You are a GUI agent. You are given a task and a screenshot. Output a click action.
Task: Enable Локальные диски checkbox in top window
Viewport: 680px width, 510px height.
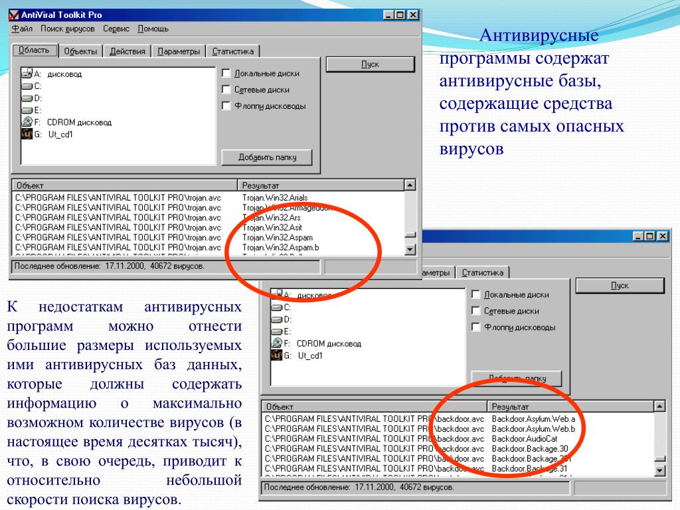pyautogui.click(x=226, y=73)
